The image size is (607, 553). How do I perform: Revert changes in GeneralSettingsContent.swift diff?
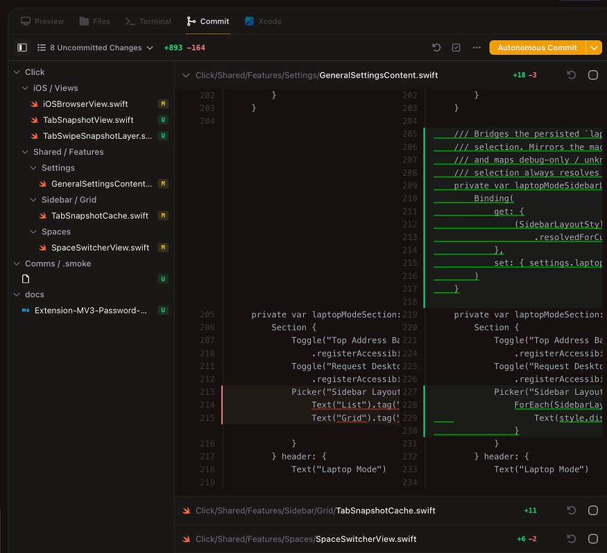tap(571, 75)
